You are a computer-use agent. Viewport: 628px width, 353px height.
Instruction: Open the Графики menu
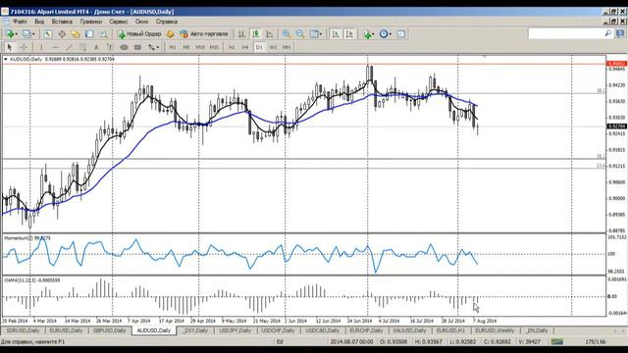91,22
